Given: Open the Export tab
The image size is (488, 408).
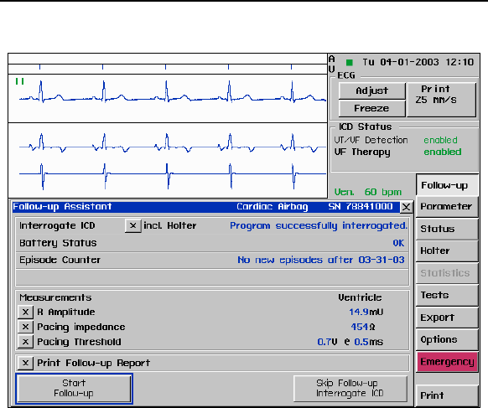Looking at the screenshot, I should point(447,318).
